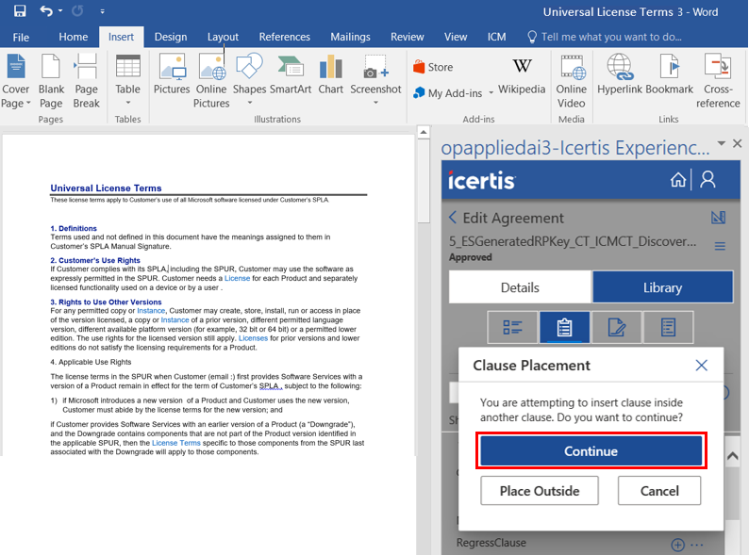This screenshot has width=749, height=555.
Task: Collapse the clause list with up chevron
Action: tap(732, 456)
